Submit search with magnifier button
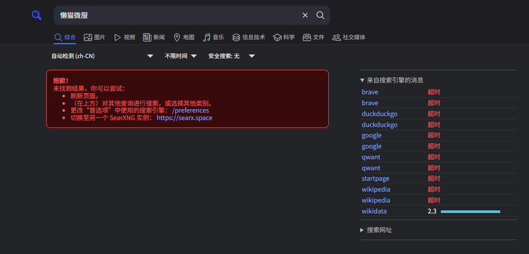 point(321,15)
